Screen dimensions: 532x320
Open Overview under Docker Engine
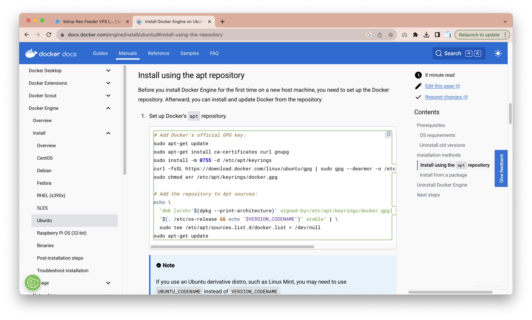click(42, 121)
